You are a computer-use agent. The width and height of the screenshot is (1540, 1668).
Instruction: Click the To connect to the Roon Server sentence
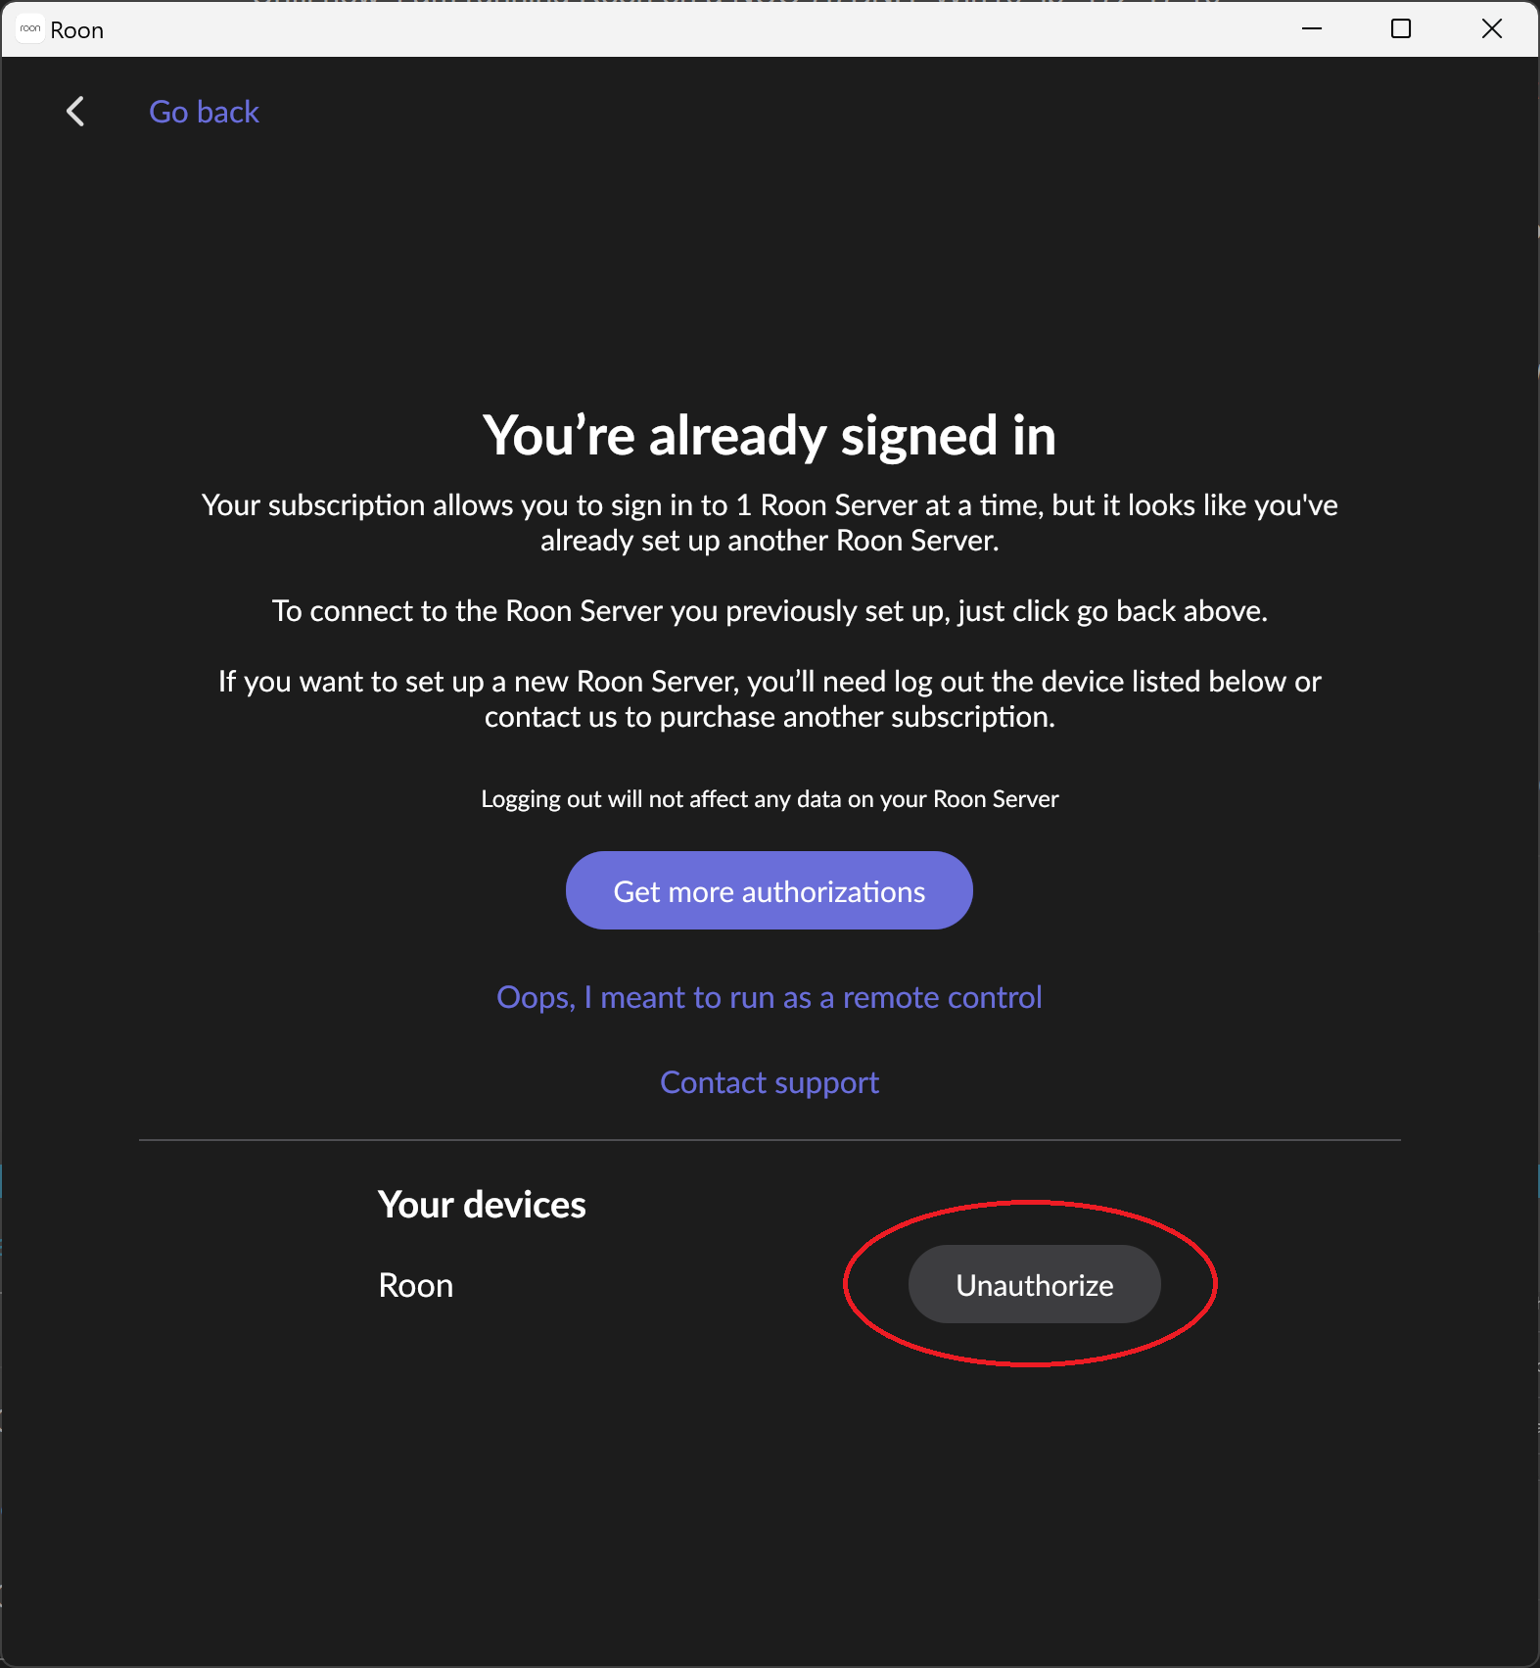[x=770, y=610]
